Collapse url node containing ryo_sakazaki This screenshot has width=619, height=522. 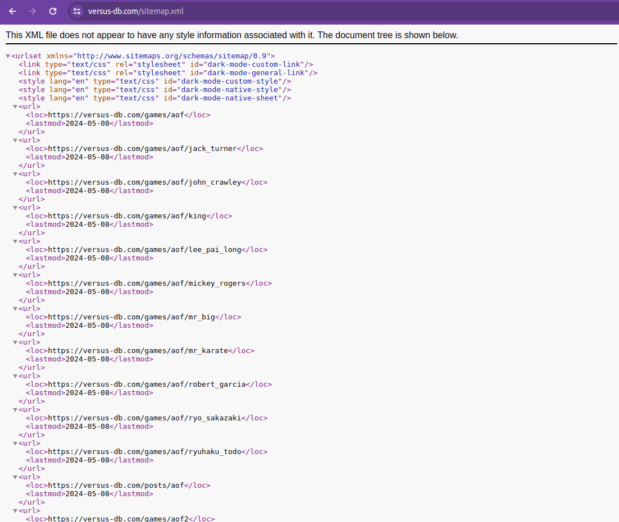tap(15, 410)
